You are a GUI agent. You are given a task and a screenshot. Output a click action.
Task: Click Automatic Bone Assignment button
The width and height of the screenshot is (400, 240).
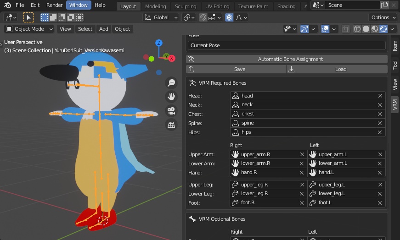(287, 59)
